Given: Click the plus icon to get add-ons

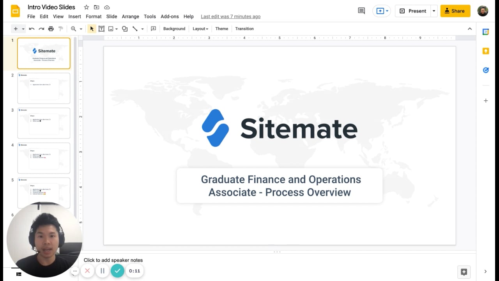Looking at the screenshot, I should pyautogui.click(x=486, y=101).
